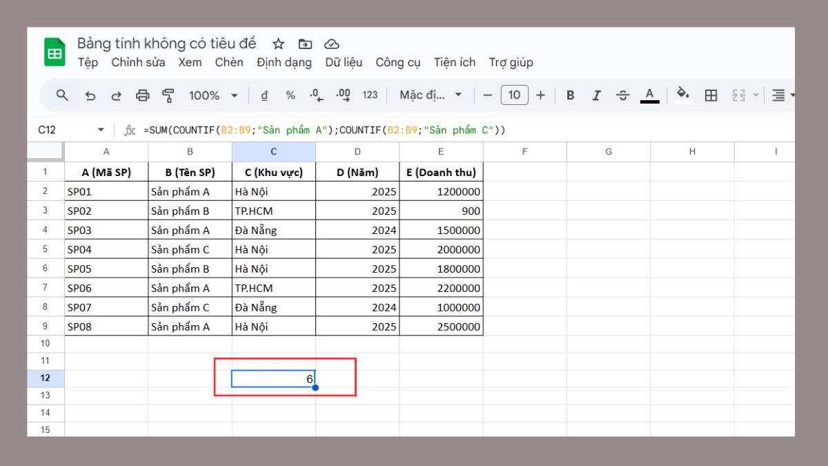Apply borders using the borders icon

pyautogui.click(x=711, y=95)
